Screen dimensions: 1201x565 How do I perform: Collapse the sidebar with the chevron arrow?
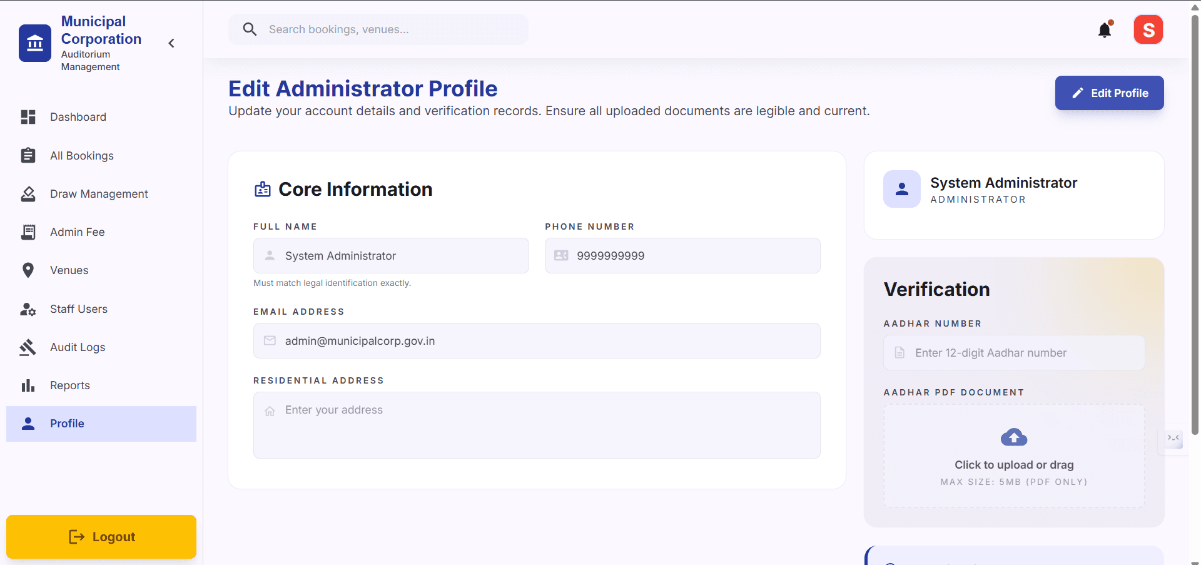pos(171,43)
